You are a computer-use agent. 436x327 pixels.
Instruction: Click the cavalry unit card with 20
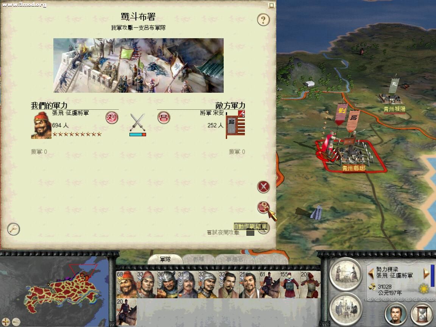tap(126, 312)
